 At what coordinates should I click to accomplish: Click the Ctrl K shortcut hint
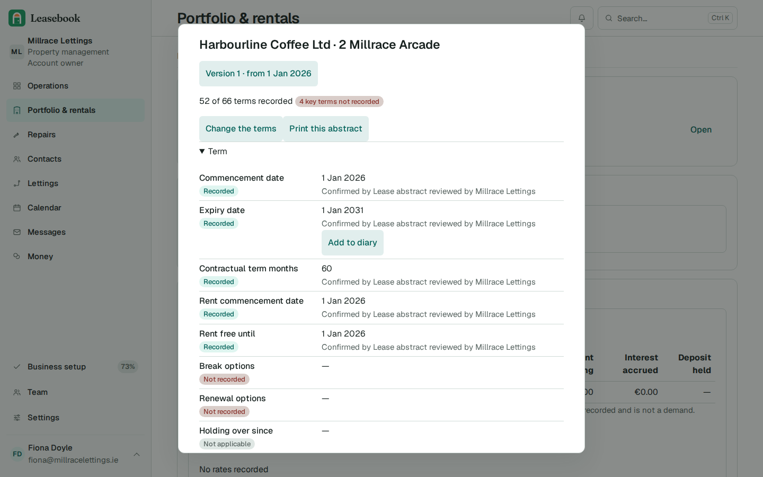720,18
